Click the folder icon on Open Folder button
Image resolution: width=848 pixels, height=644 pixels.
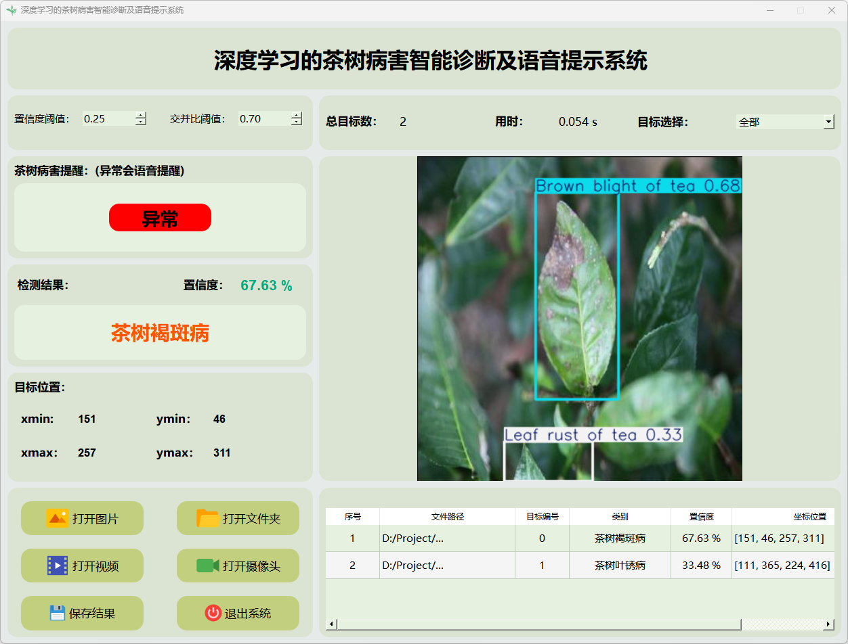pos(208,518)
